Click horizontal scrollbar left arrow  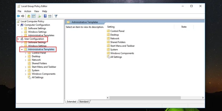(108, 98)
